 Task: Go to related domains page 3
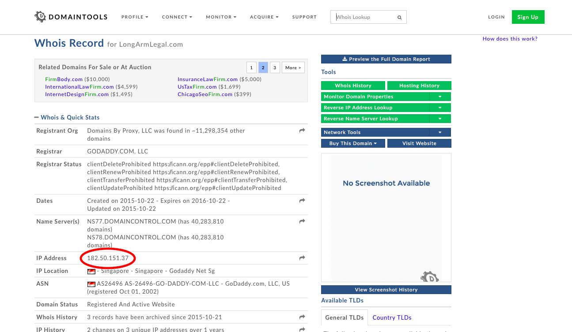[275, 67]
